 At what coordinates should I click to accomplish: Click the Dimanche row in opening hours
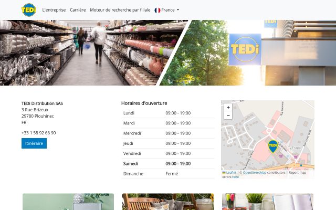(x=168, y=174)
